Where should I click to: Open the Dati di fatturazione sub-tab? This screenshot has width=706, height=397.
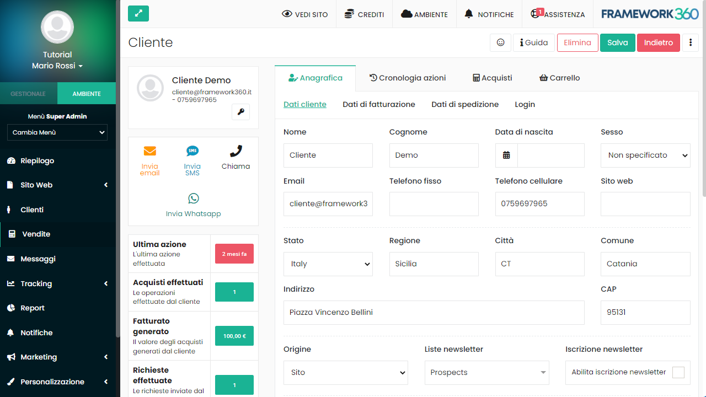coord(378,105)
